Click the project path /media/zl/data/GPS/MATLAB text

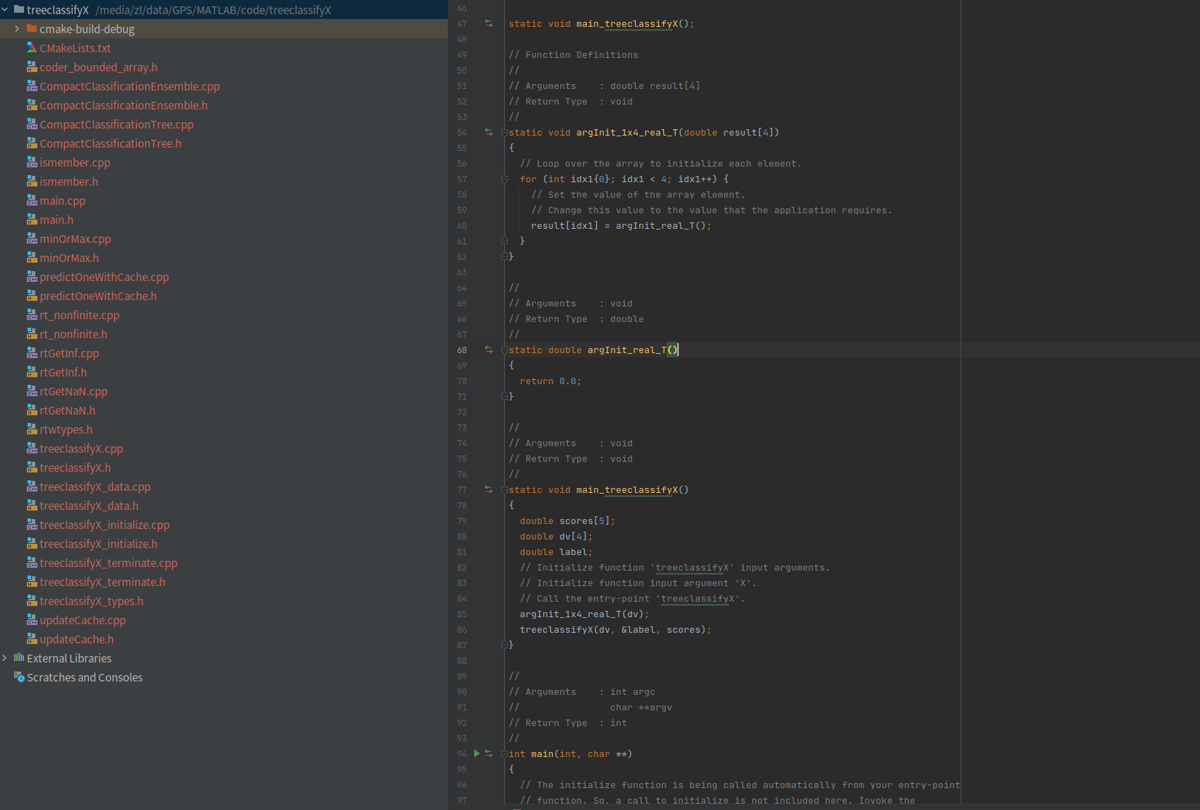click(213, 10)
